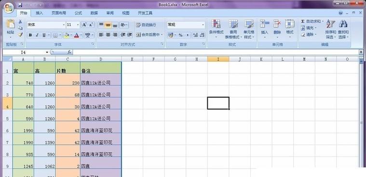Click the Increase Font Size icon

pos(84,25)
